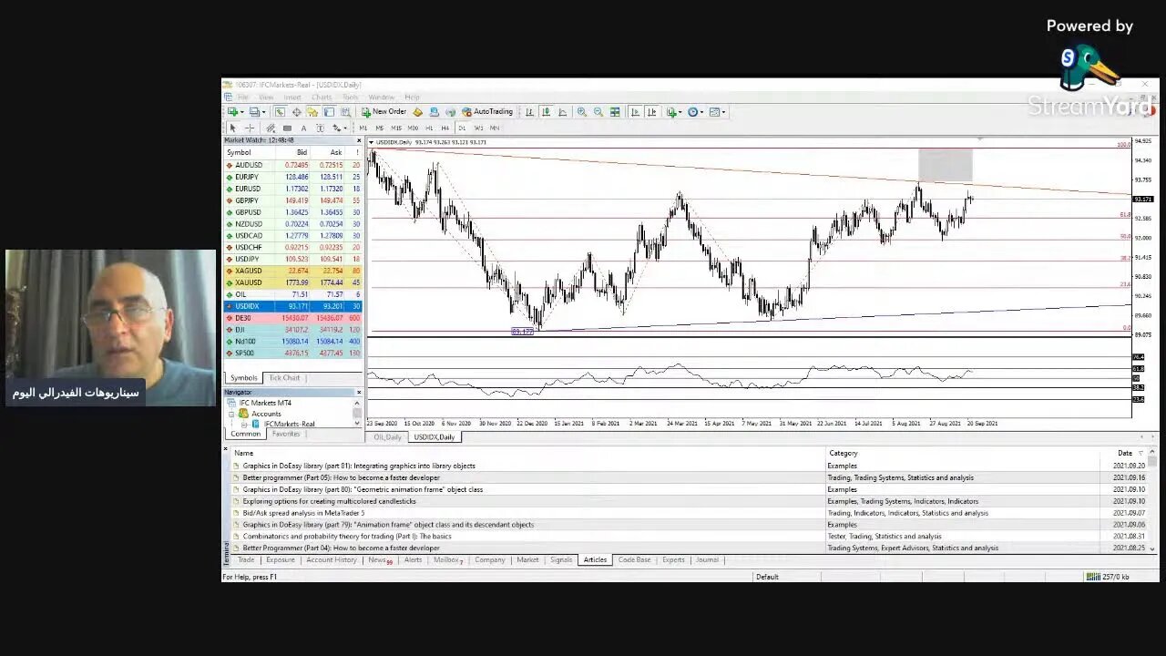Toggle the AutoTrading button
The height and width of the screenshot is (656, 1166).
click(x=487, y=112)
